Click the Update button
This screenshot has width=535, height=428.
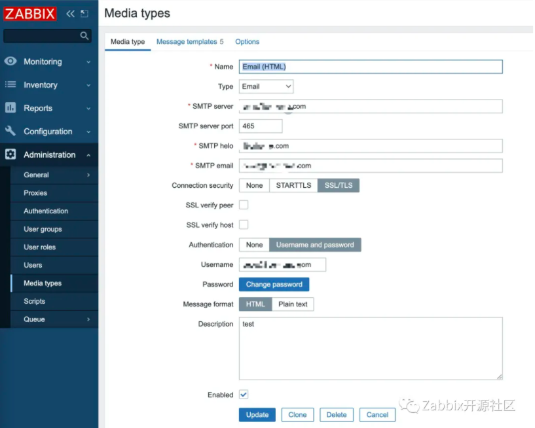[x=257, y=415]
